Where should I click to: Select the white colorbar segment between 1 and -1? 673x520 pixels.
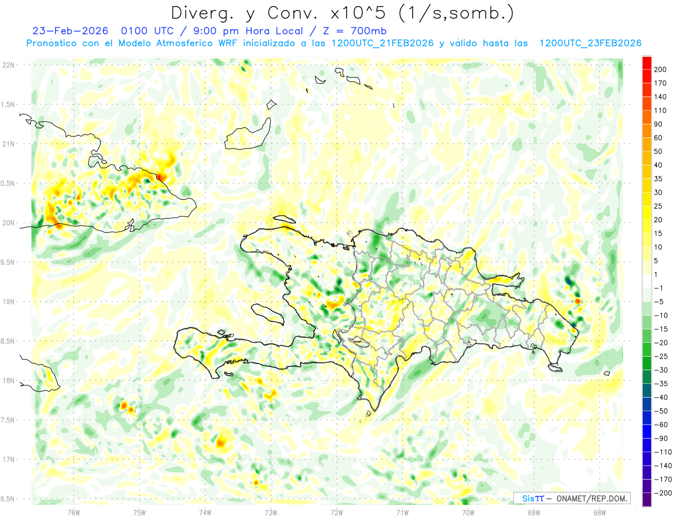[x=647, y=281]
